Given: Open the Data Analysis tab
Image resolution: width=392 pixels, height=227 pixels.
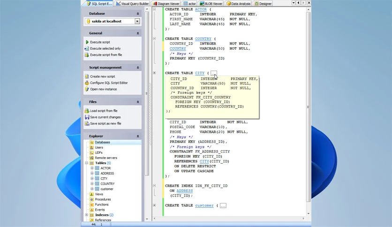Looking at the screenshot, I should (x=238, y=3).
